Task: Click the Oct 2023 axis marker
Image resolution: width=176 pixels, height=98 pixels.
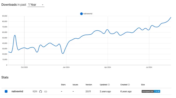Action: (x=24, y=67)
